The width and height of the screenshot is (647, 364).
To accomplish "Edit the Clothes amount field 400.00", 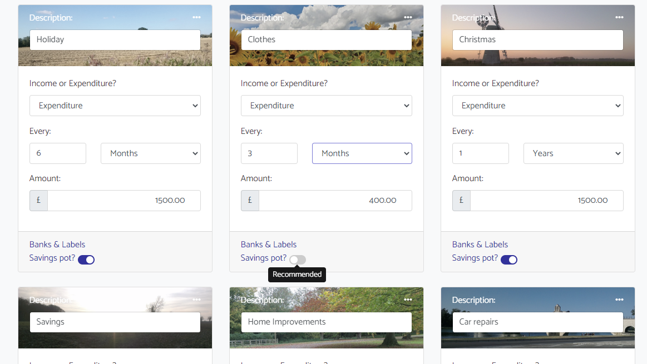I will 335,201.
